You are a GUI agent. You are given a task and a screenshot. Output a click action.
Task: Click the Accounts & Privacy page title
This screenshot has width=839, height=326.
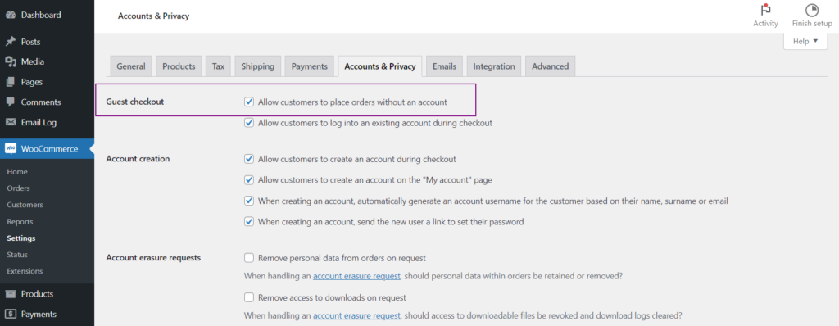point(153,16)
